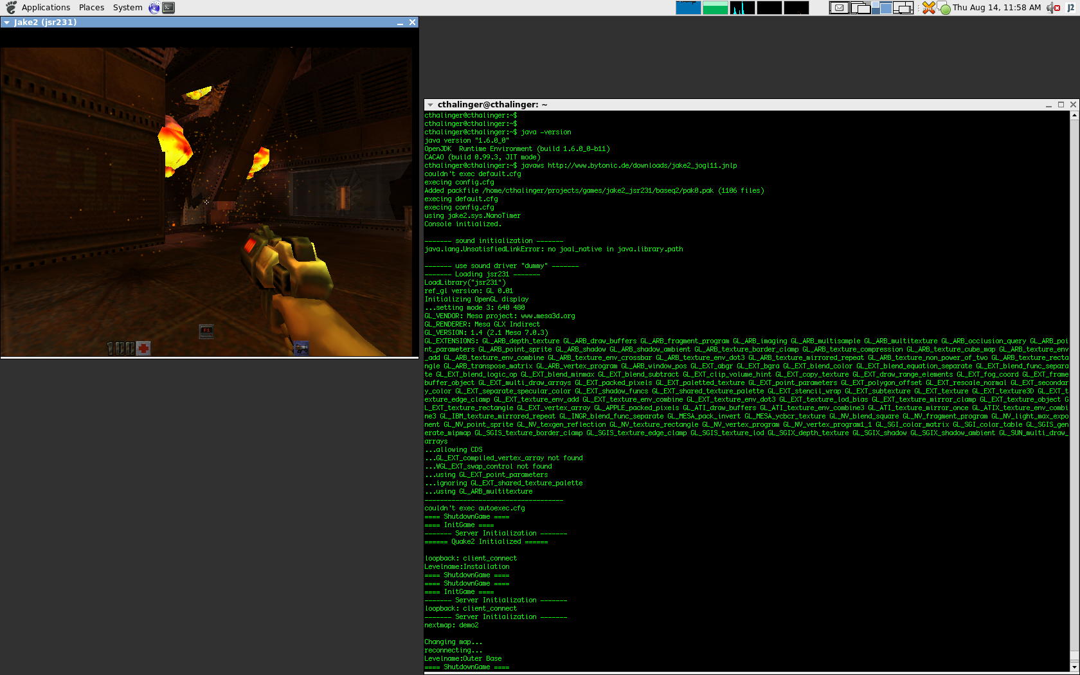The width and height of the screenshot is (1080, 675).
Task: Switch to second workspace in pager
Action: pyautogui.click(x=860, y=8)
